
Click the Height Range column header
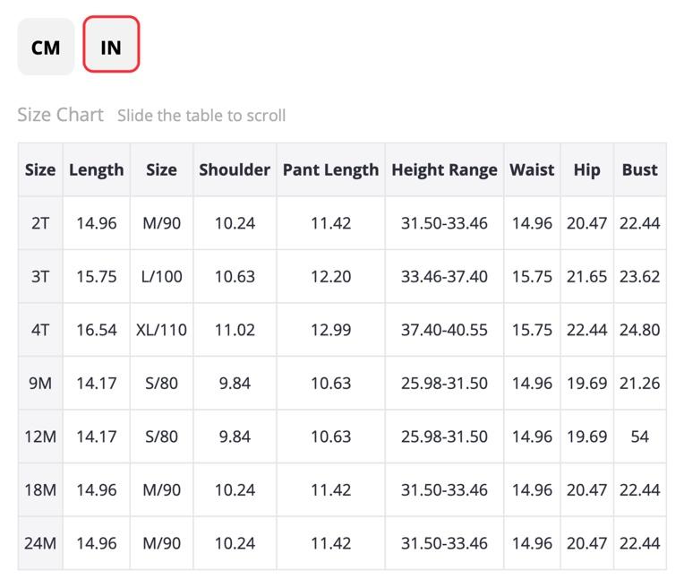pyautogui.click(x=444, y=169)
